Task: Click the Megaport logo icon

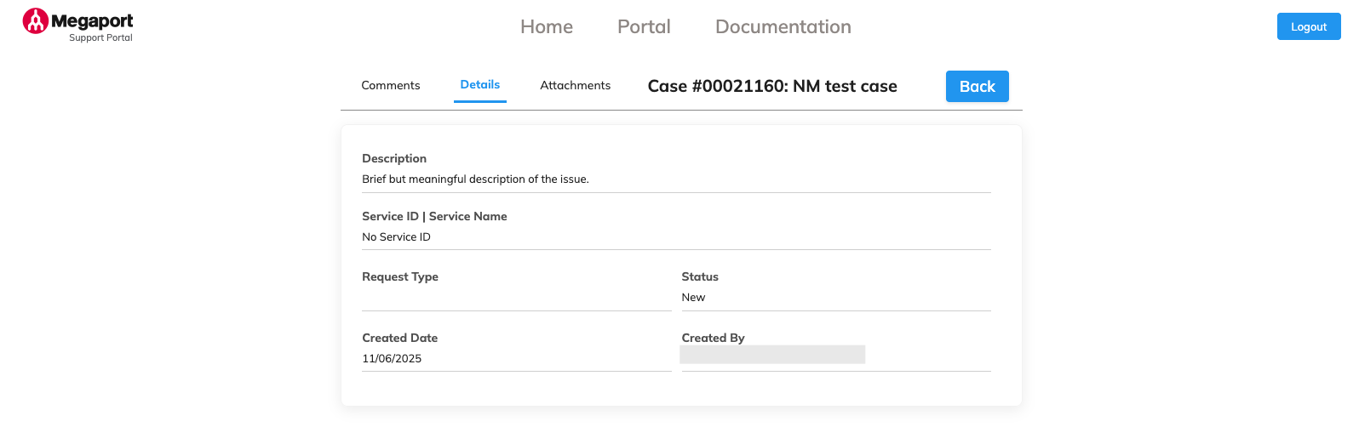Action: point(35,21)
